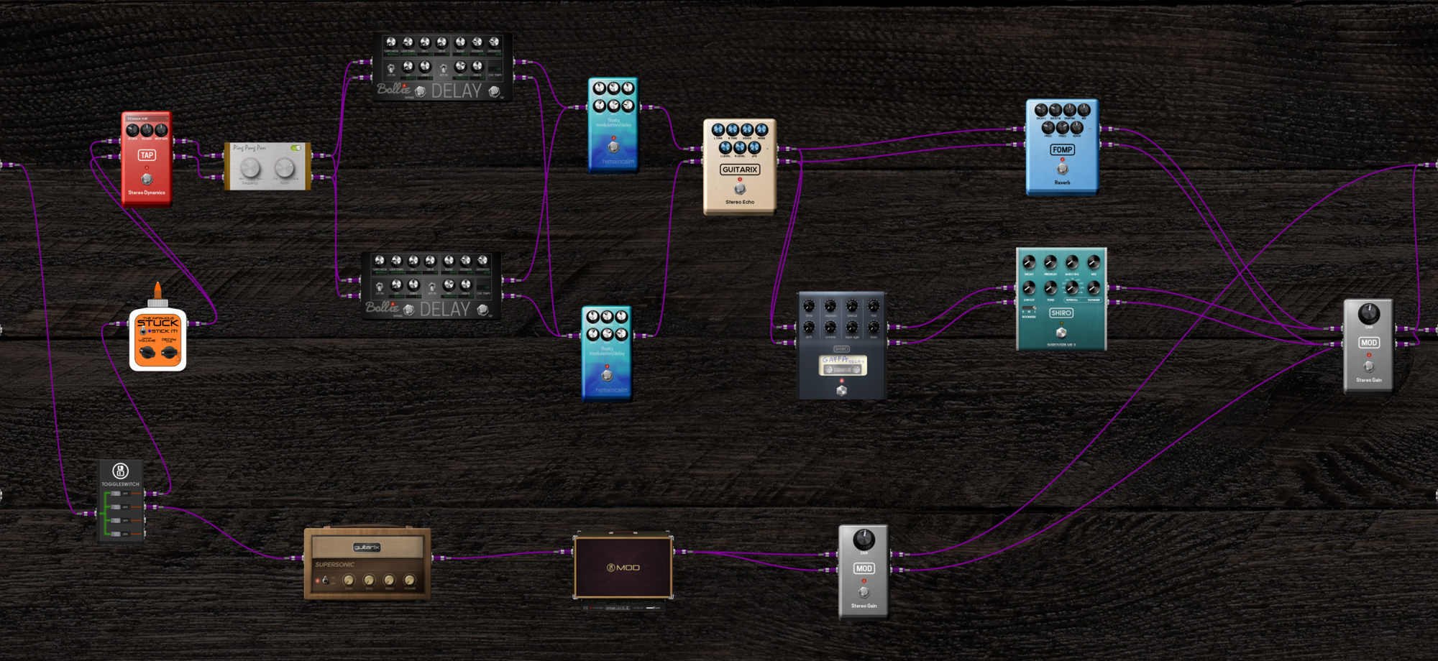Click the MOD logo on the Stereo Gain beside the Shiroverb

(x=1369, y=343)
